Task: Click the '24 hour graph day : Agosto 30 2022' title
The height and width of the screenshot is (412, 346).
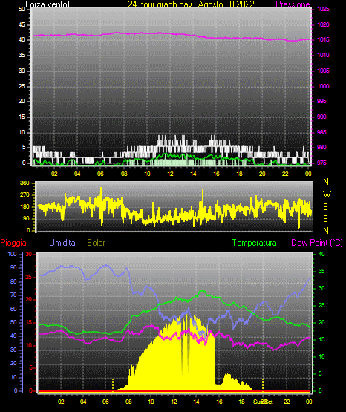Action: coord(191,4)
